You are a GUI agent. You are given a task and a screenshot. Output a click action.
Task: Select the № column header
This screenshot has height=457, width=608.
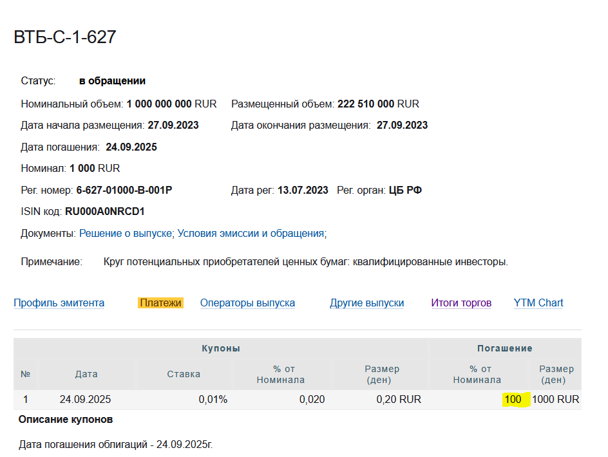click(26, 374)
